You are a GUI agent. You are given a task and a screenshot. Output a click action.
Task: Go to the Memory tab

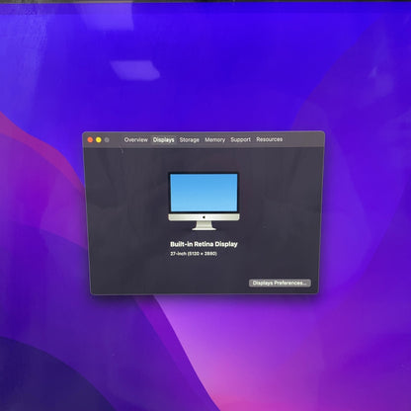click(x=214, y=139)
